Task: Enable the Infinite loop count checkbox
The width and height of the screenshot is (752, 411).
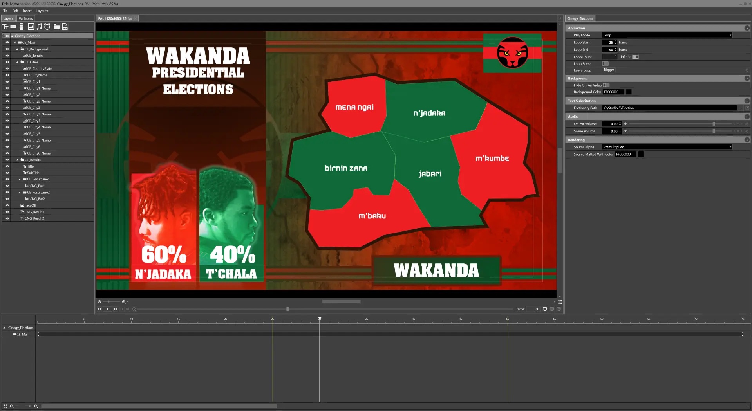Action: (636, 57)
